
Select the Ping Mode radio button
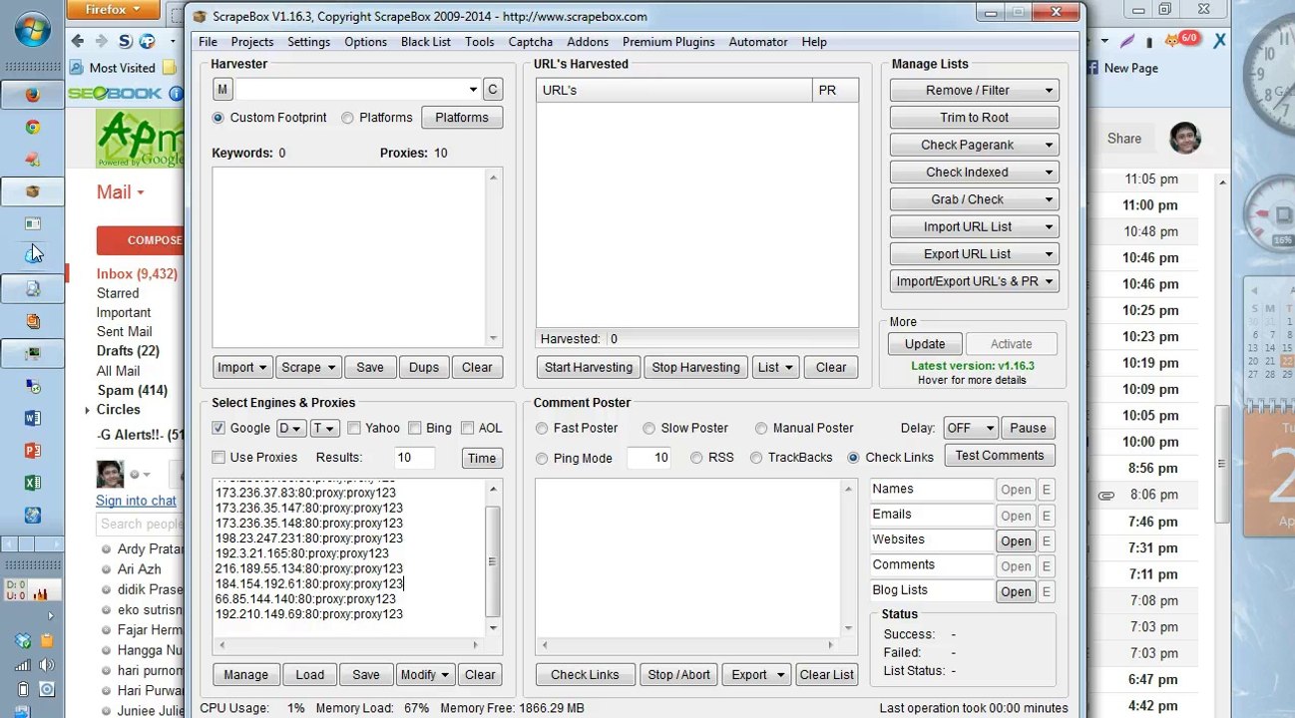(x=542, y=459)
